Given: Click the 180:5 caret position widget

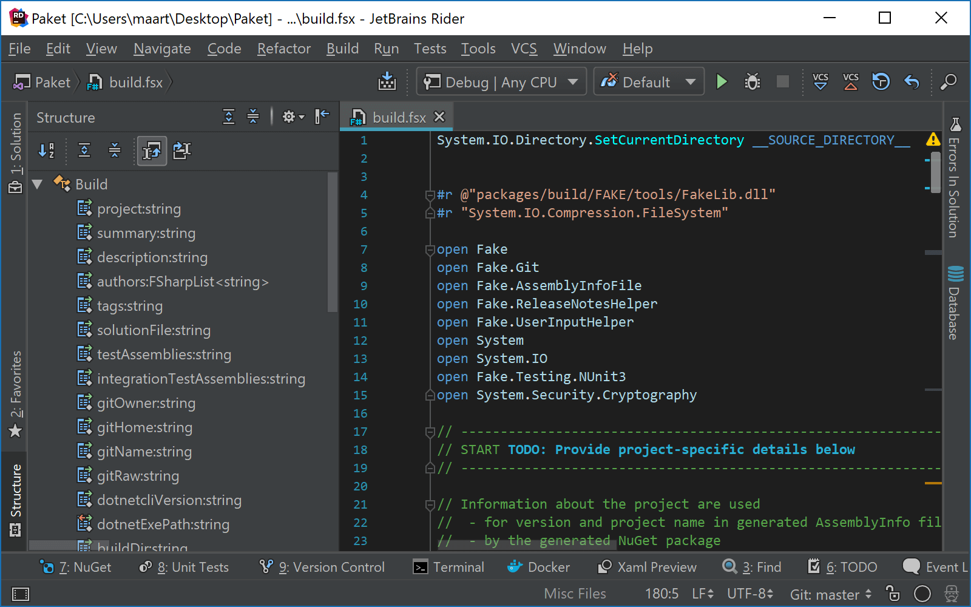Looking at the screenshot, I should [662, 594].
